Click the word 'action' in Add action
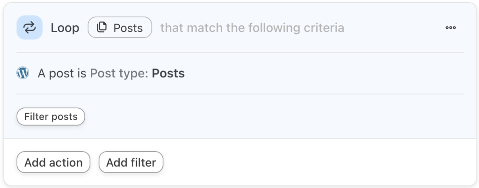 tap(66, 162)
